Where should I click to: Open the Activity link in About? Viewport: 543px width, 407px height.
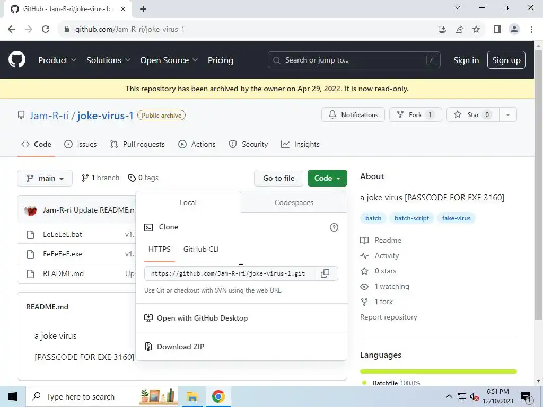point(387,256)
